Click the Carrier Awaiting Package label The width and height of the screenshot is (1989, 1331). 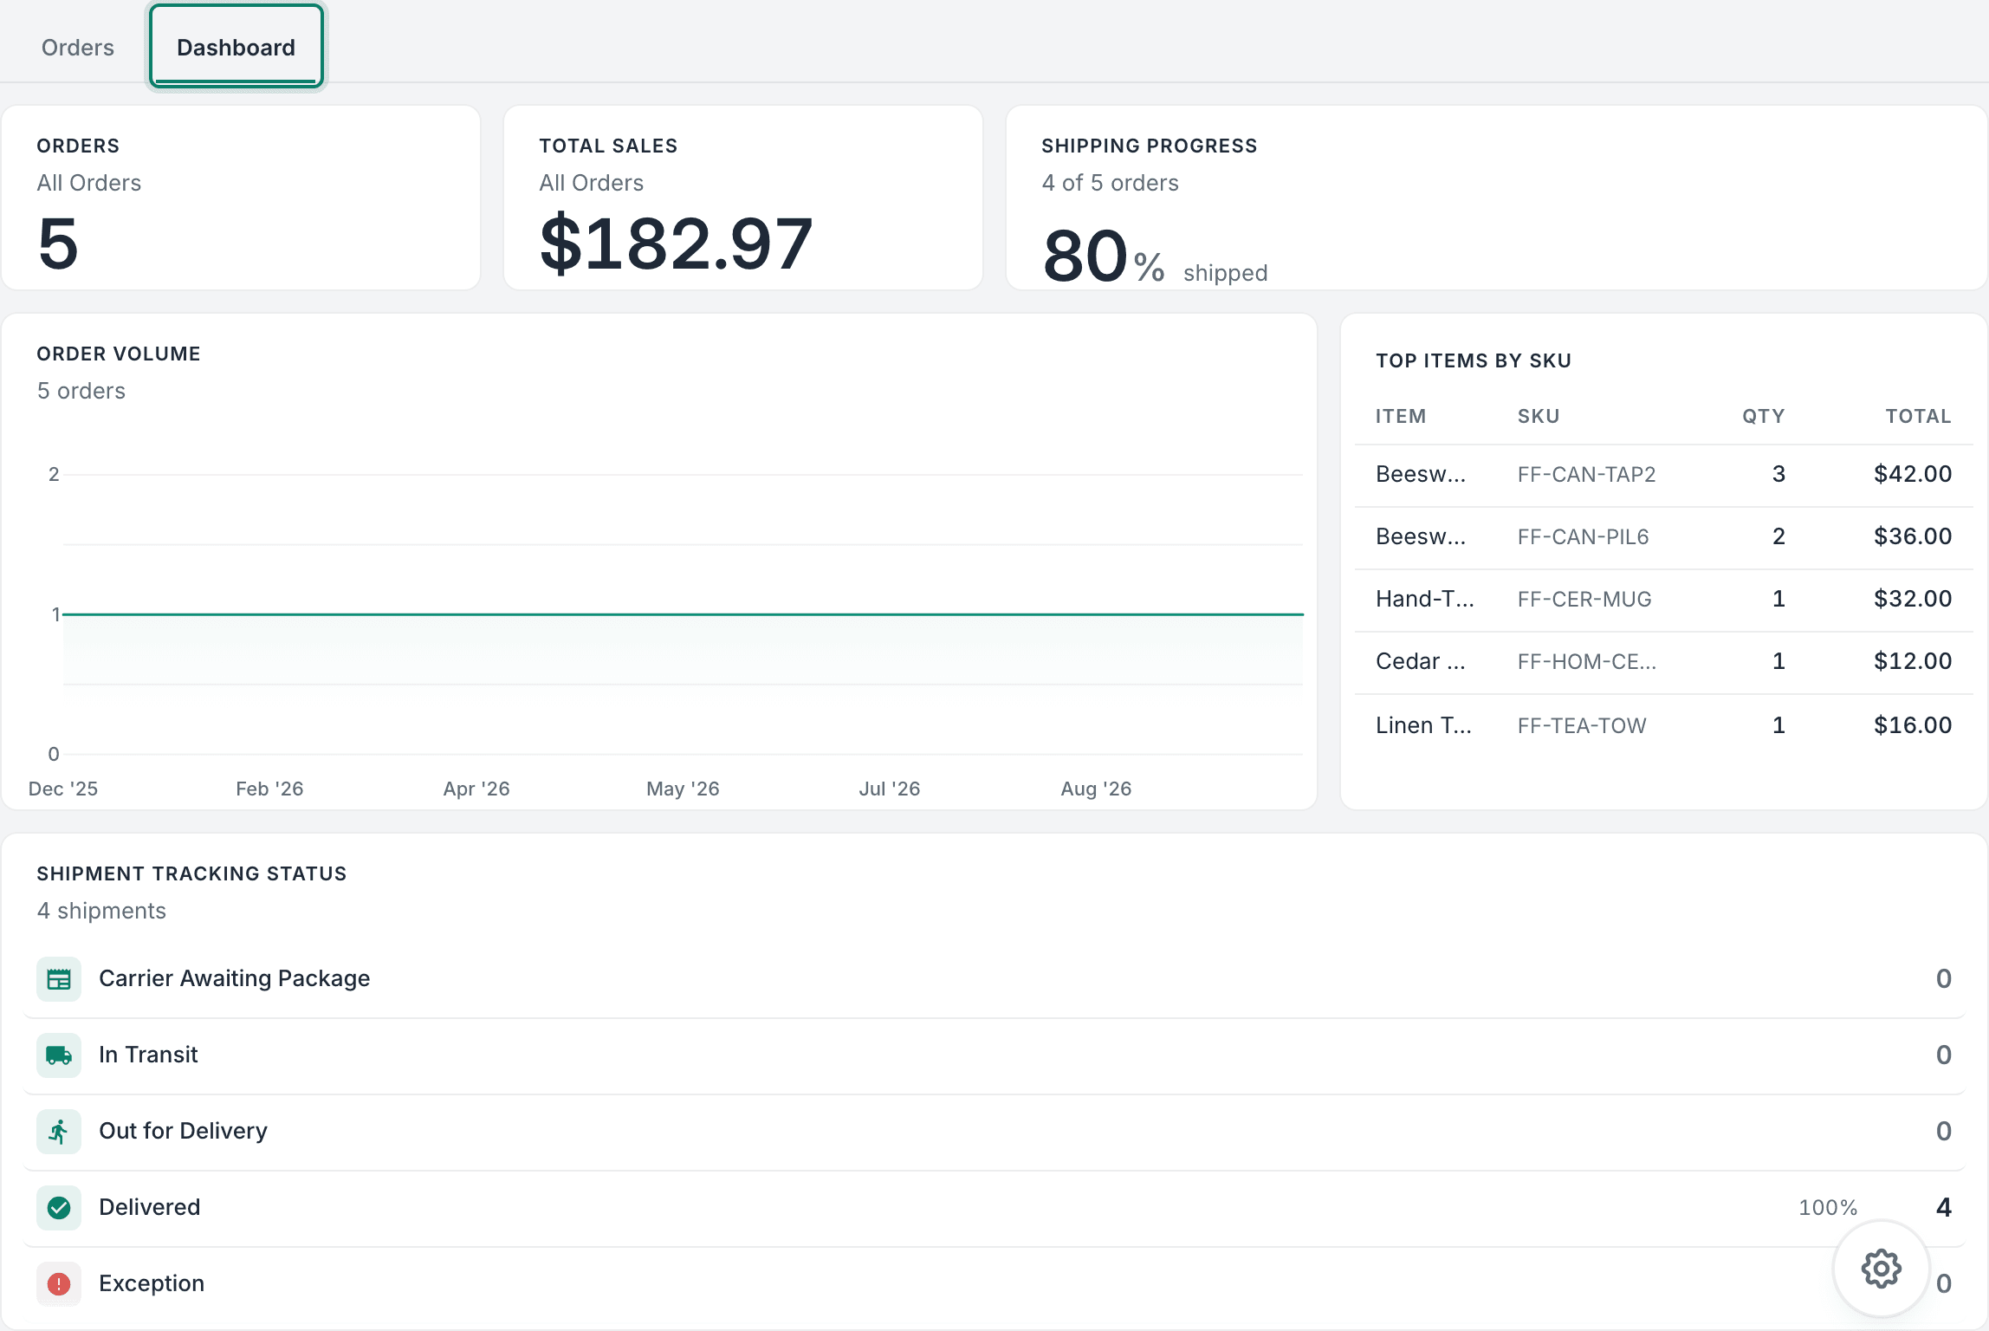coord(235,978)
